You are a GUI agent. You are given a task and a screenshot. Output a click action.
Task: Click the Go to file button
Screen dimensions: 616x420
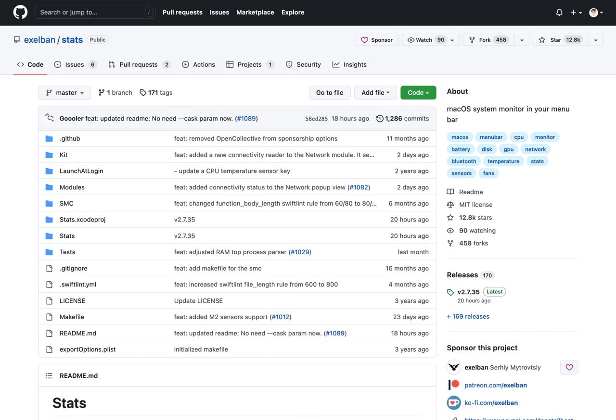pyautogui.click(x=330, y=93)
